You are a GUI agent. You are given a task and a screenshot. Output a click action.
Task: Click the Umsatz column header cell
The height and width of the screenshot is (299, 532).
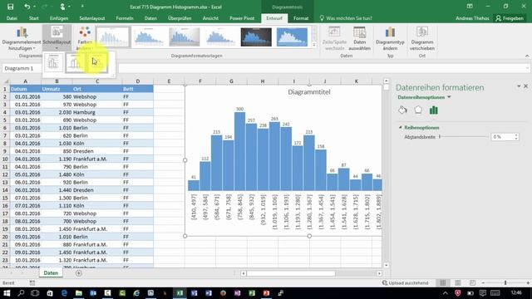(x=57, y=89)
